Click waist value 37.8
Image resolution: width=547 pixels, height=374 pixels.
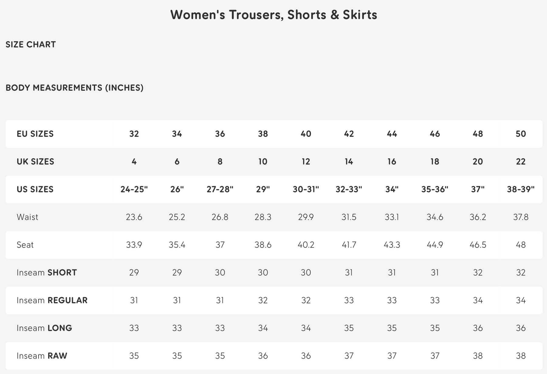(x=521, y=217)
